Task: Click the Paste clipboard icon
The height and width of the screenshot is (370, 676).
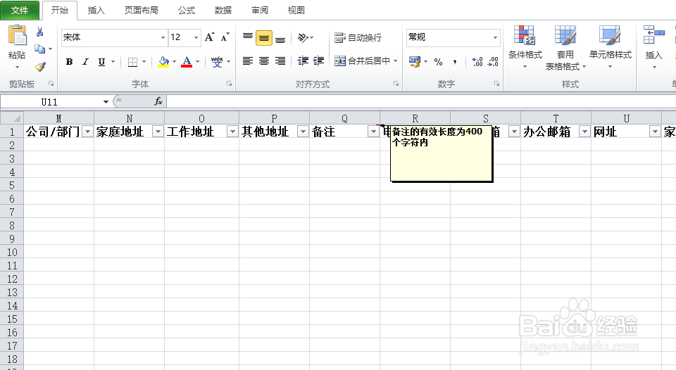Action: click(x=17, y=35)
